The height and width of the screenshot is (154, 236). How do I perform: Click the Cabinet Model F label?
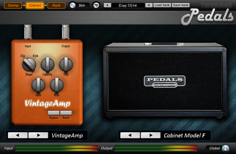[184, 136]
